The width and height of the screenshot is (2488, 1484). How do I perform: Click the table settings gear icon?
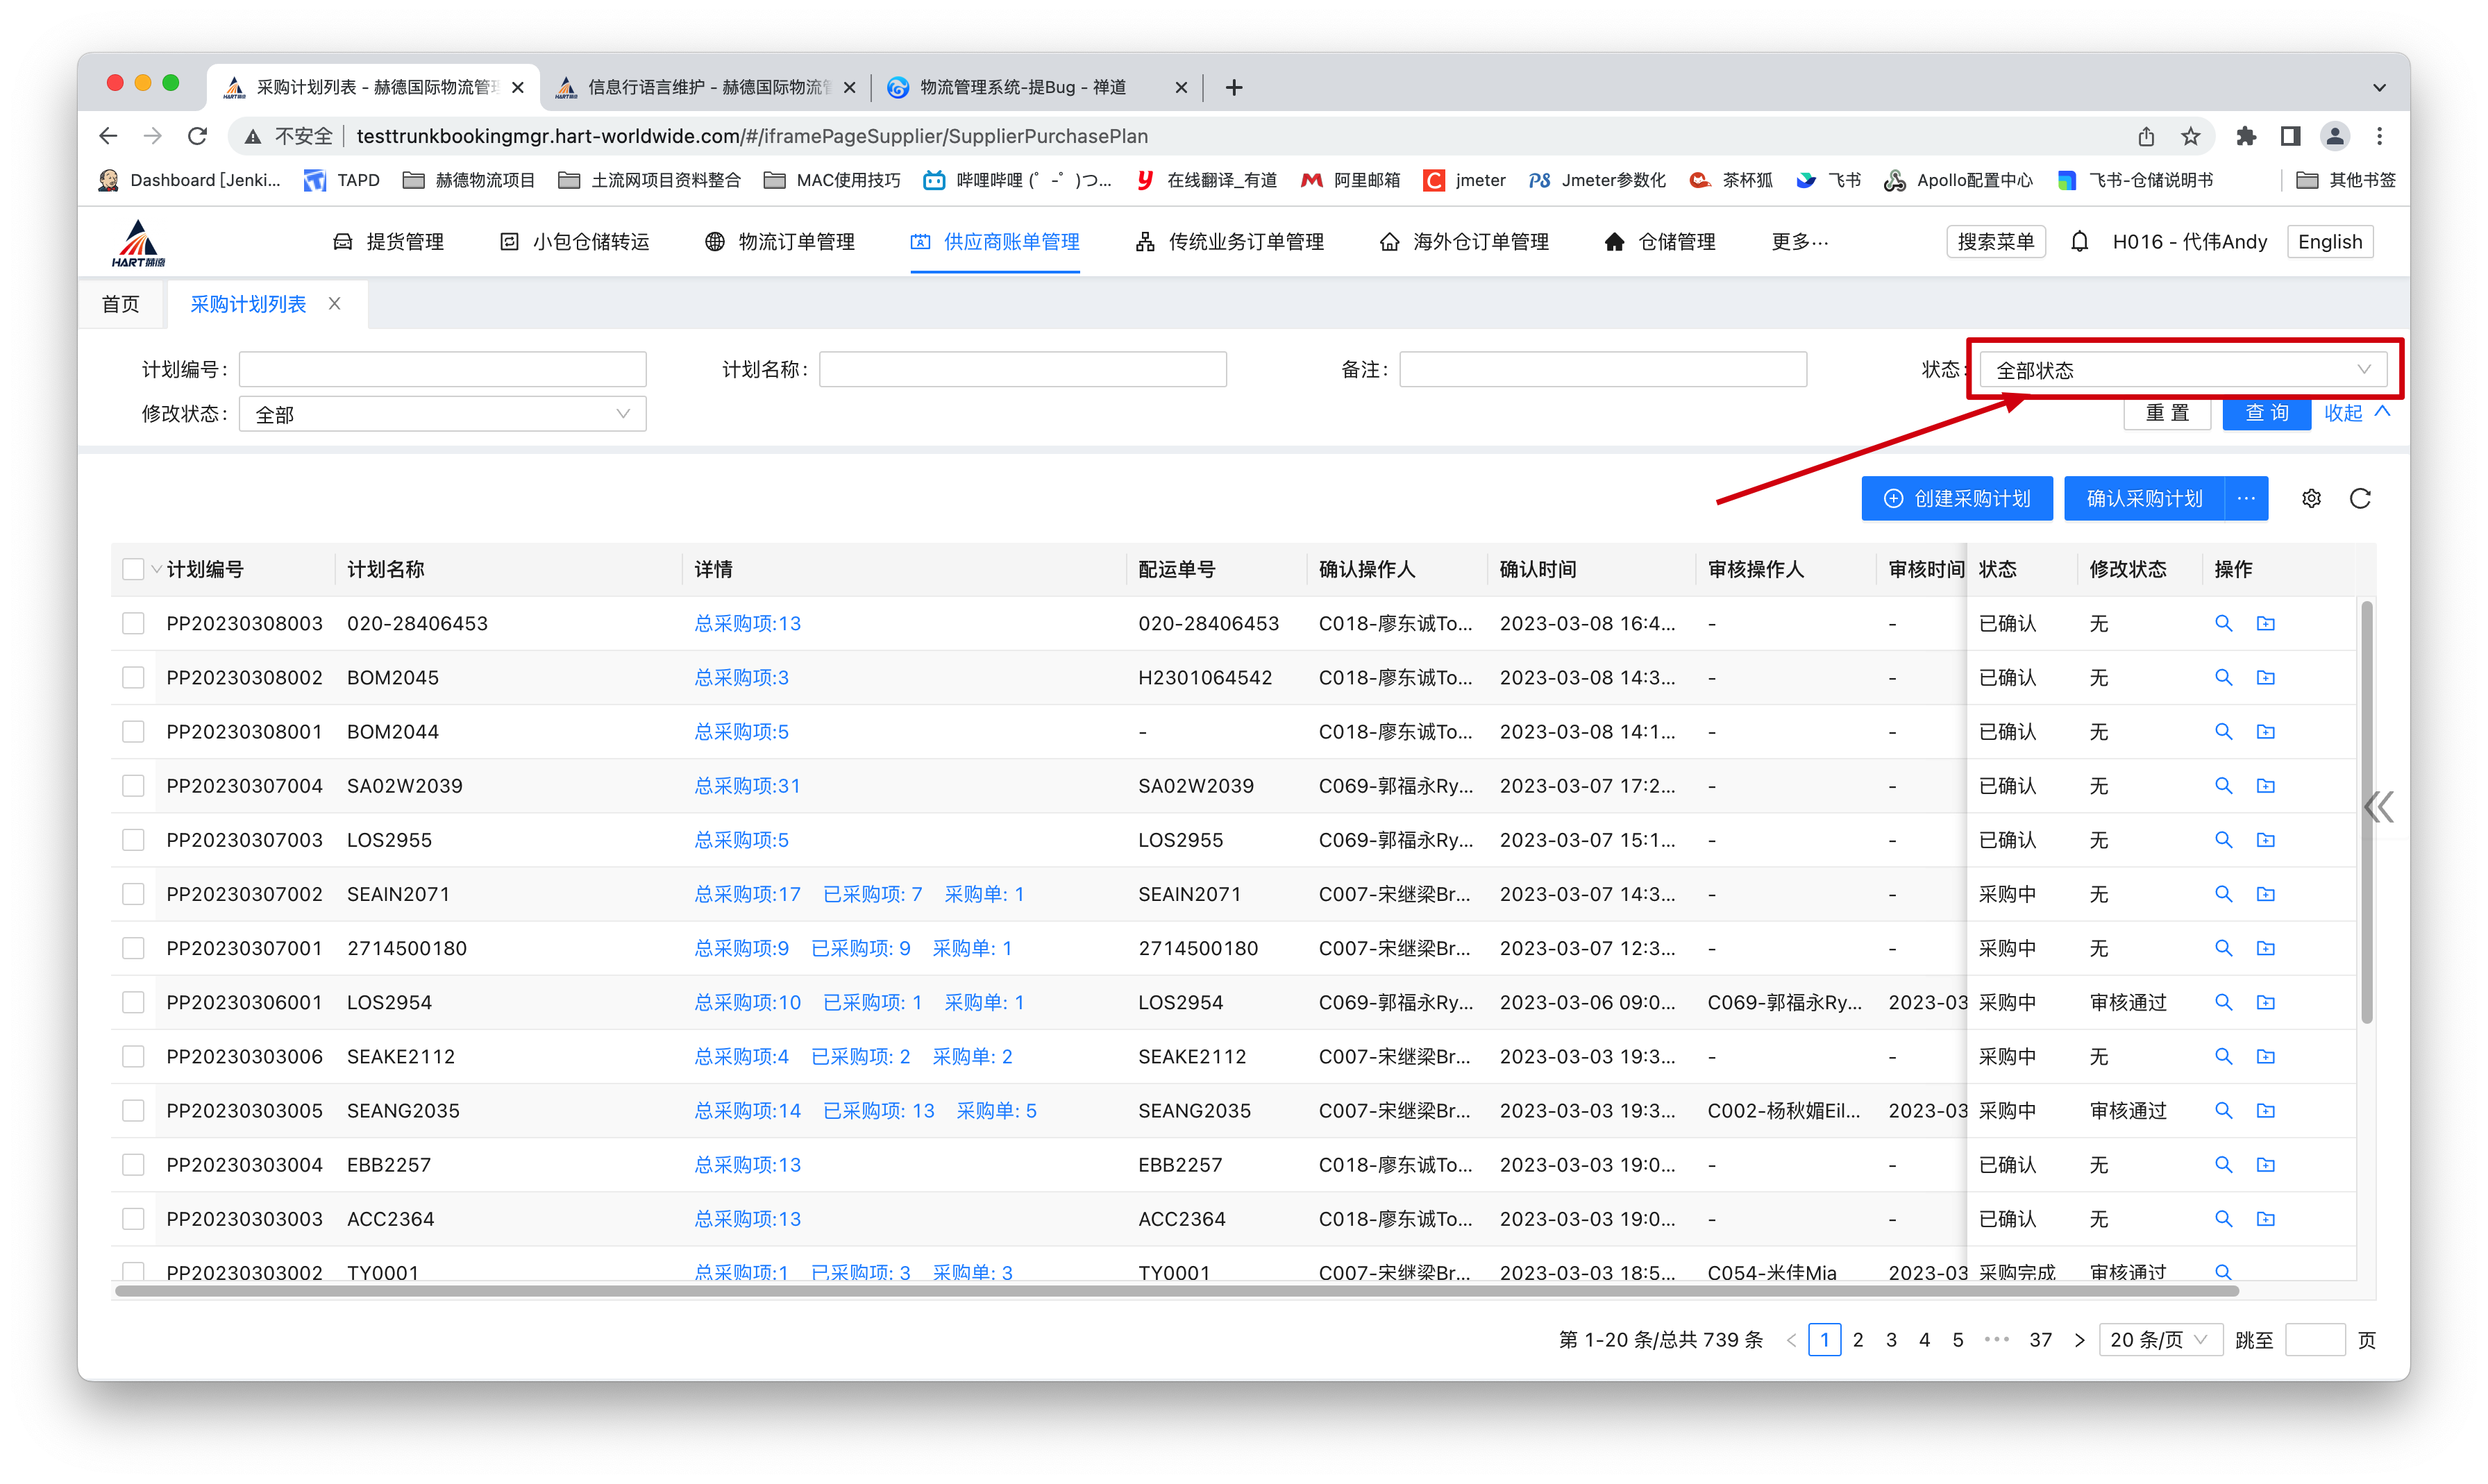point(2311,498)
